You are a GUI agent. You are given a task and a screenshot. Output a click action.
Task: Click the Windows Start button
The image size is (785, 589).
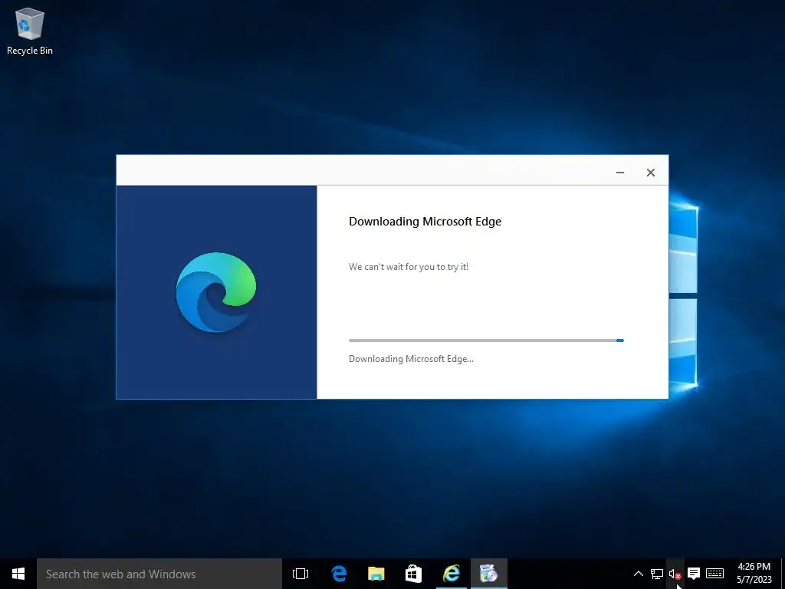tap(18, 574)
